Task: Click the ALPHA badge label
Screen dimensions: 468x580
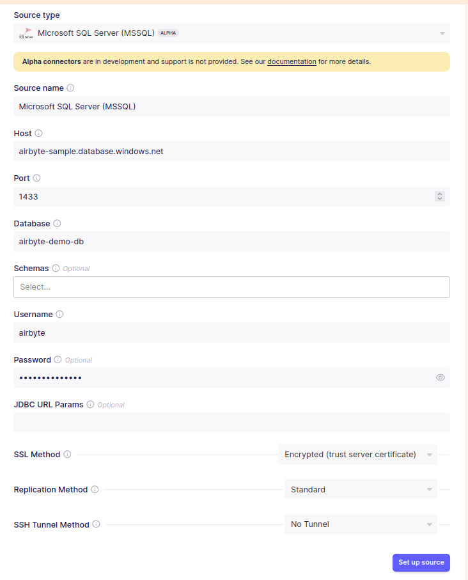Action: click(x=168, y=33)
